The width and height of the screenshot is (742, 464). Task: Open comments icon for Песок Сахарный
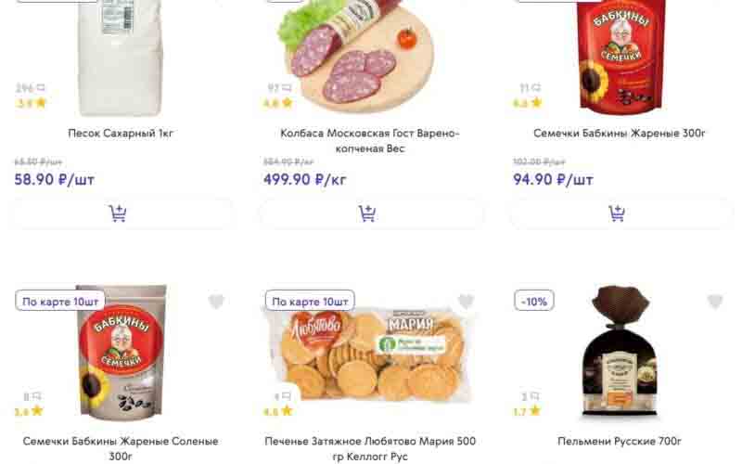pos(41,88)
